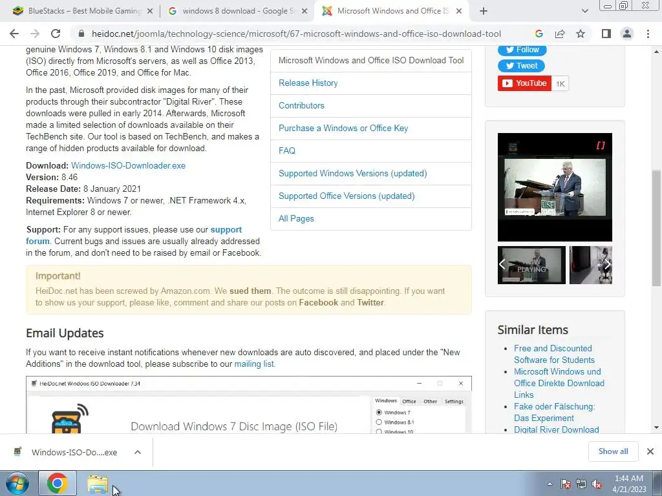The height and width of the screenshot is (496, 662).
Task: Share this page using share icon
Action: (x=560, y=34)
